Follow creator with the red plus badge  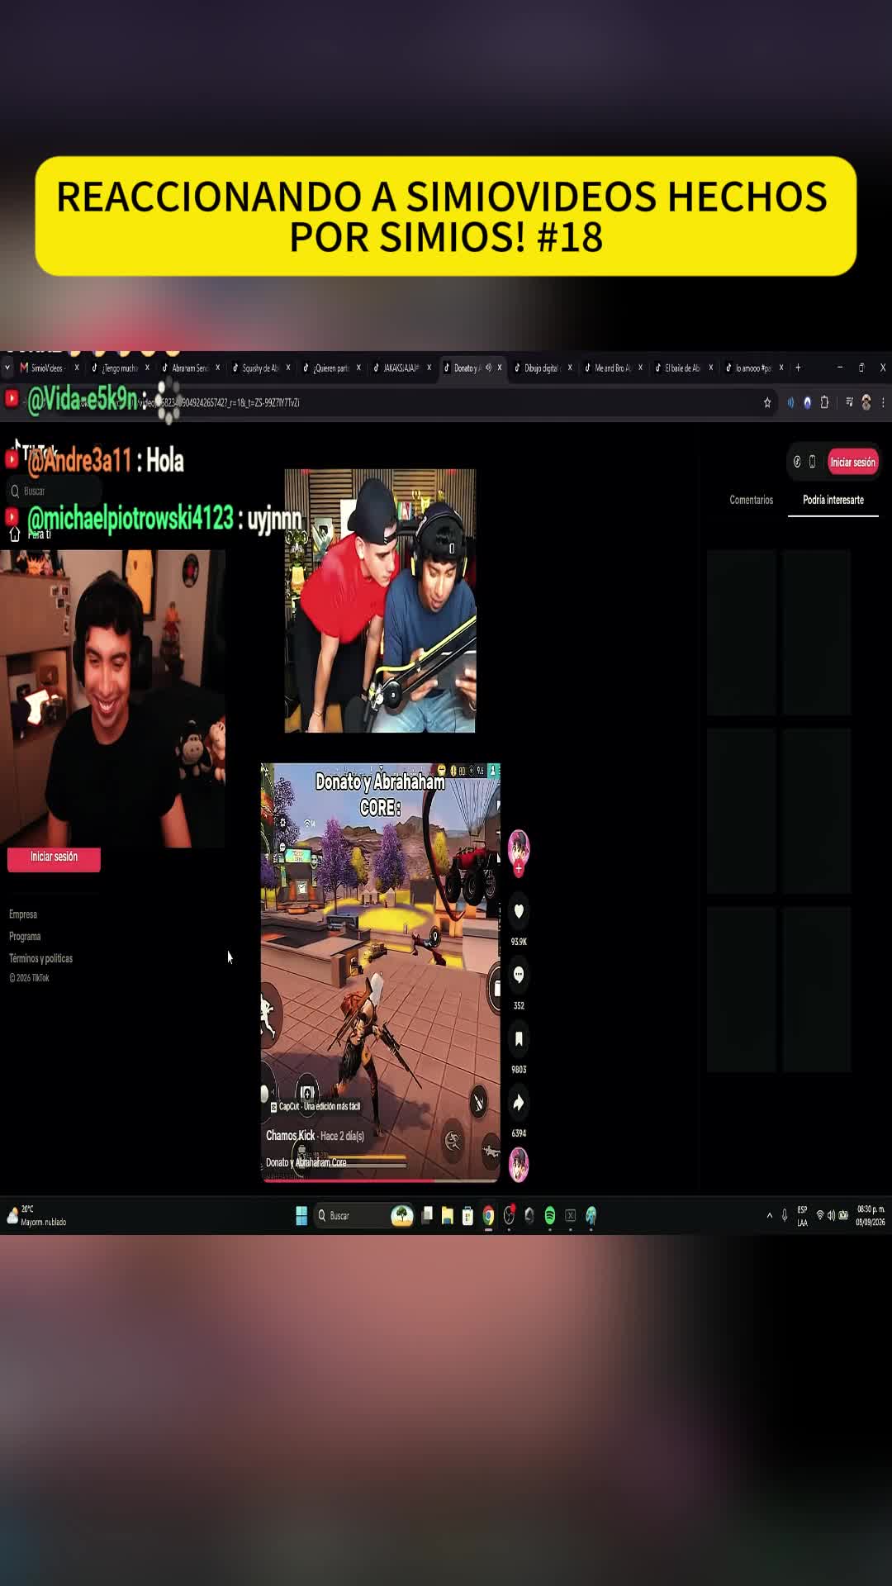coord(519,869)
